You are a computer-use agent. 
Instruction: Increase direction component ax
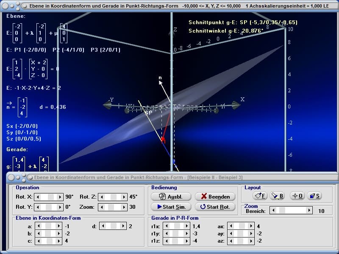251,226
